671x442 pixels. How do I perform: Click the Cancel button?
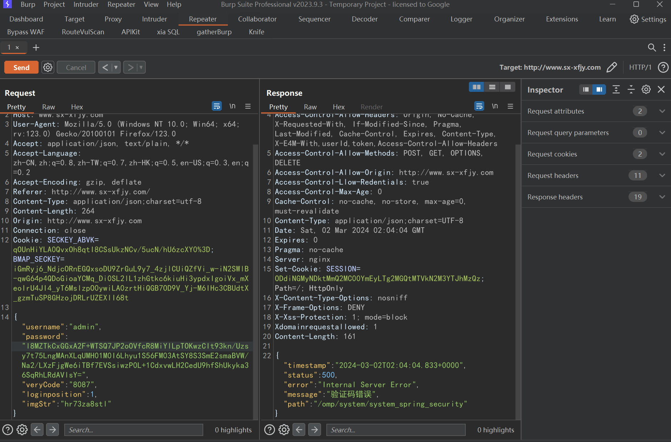tap(76, 67)
